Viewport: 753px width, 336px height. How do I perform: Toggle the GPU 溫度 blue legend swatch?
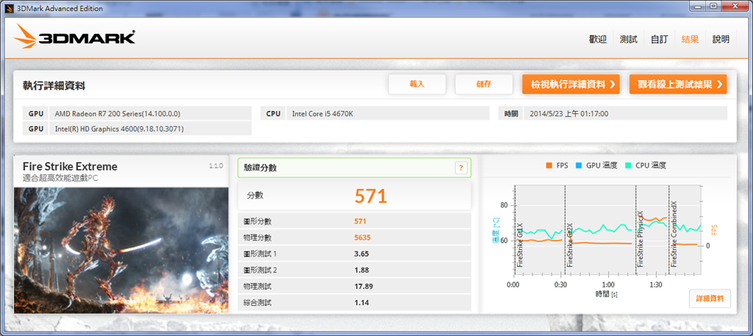(x=579, y=165)
